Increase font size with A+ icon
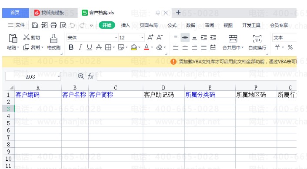The width and height of the screenshot is (307, 169). 150,37
